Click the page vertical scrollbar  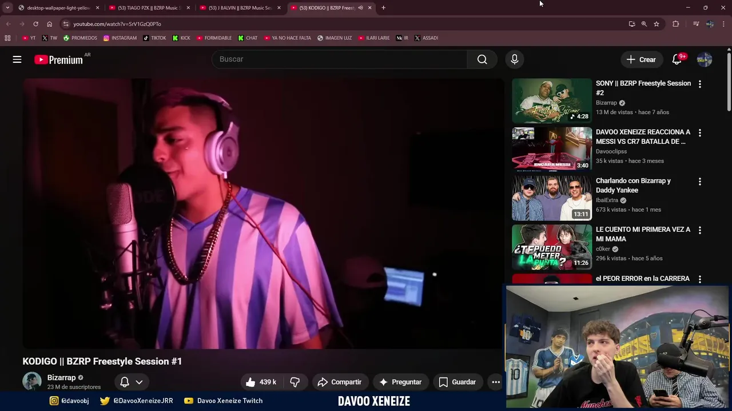coord(729,83)
